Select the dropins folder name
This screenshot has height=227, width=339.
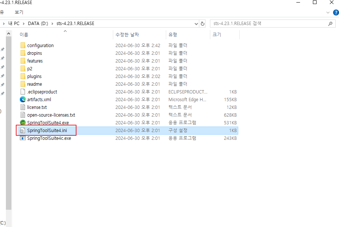(x=35, y=53)
